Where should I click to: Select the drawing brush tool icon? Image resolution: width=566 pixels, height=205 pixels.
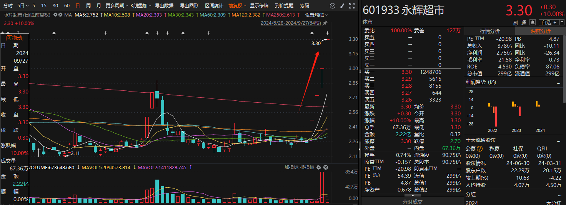click(342, 6)
